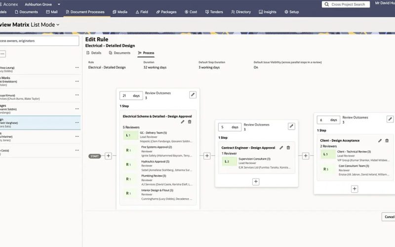Click the pencil edit icon on 21 days stage

(193, 95)
